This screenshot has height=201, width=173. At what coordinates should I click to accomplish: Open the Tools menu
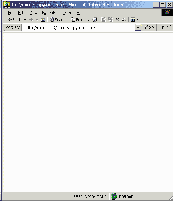pyautogui.click(x=67, y=13)
